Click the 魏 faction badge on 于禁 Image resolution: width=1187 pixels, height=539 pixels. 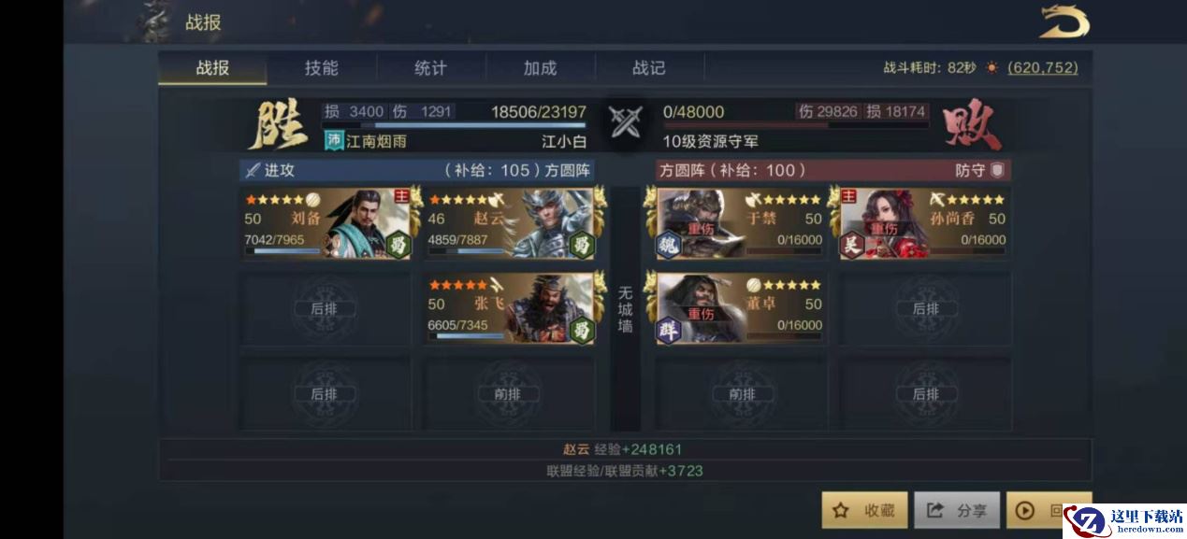click(x=668, y=246)
